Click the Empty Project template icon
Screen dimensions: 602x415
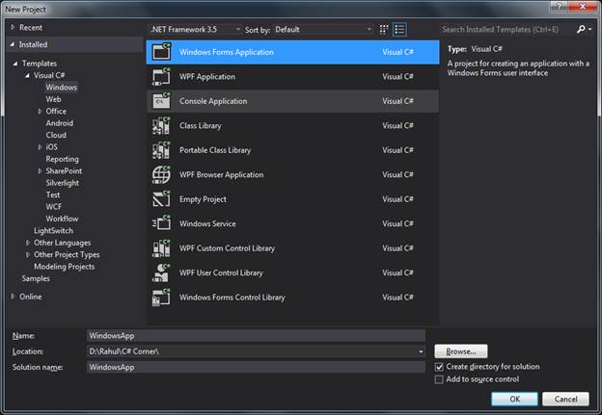(x=161, y=199)
